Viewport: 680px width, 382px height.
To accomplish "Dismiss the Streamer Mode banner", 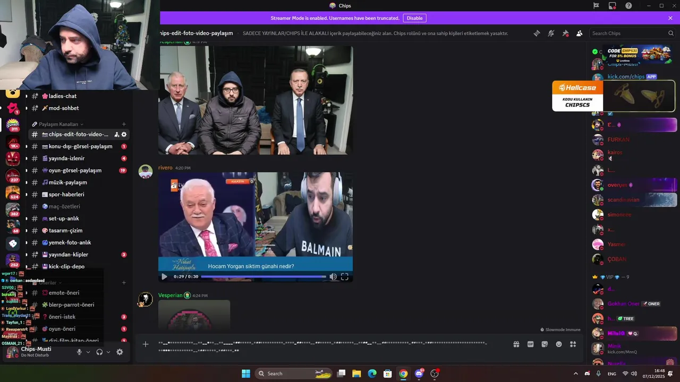I will (x=670, y=18).
